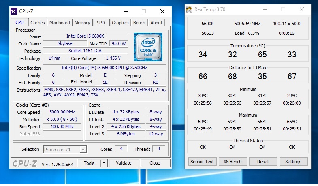Click the Code Name value 'Skylake'
The image size is (318, 186).
(x=65, y=43)
